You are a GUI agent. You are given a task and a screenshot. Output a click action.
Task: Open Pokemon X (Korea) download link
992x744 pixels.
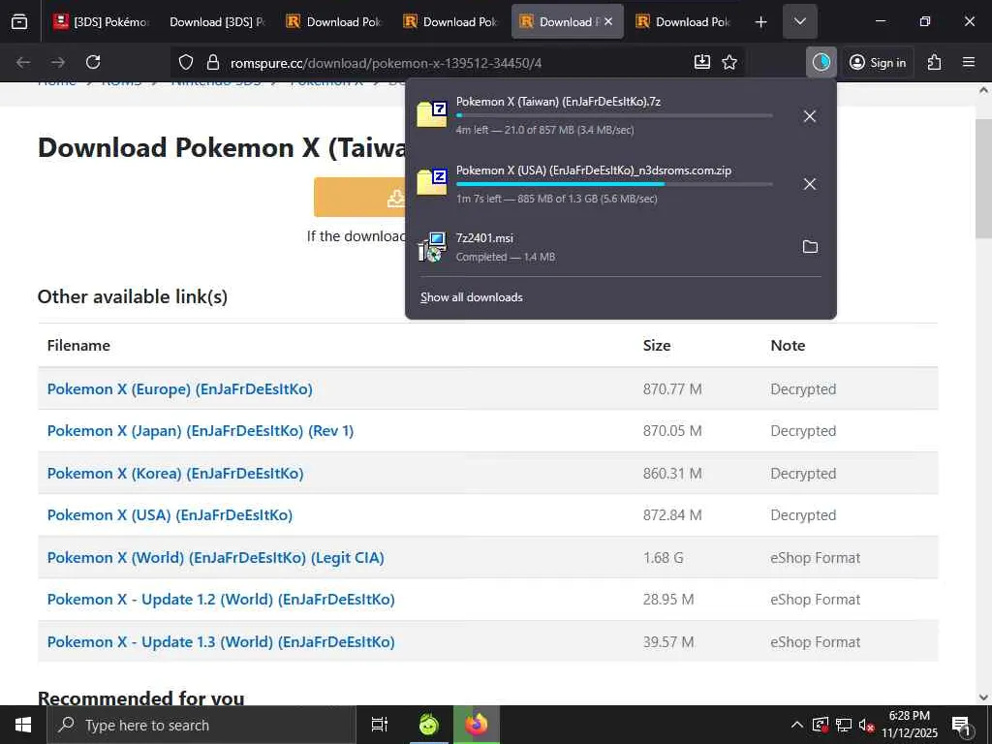click(175, 473)
